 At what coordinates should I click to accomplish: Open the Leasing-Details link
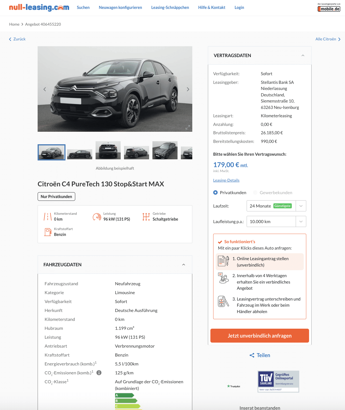(x=226, y=180)
